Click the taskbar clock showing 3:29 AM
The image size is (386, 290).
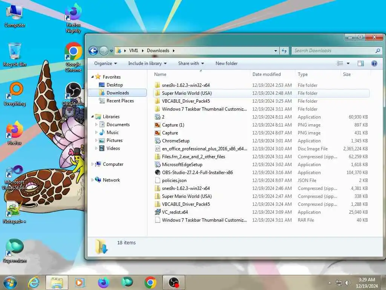[x=366, y=283]
